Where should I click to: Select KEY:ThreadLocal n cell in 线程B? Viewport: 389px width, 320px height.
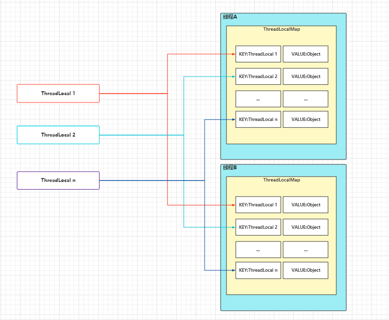click(x=258, y=270)
